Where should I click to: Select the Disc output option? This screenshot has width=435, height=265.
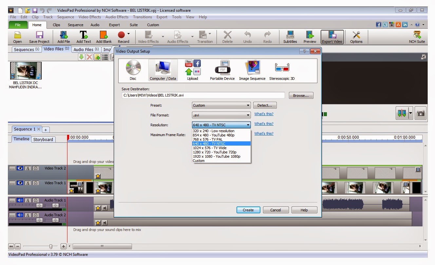click(133, 70)
